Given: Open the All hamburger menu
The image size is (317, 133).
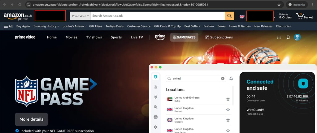Looking at the screenshot, I should point(8,26).
